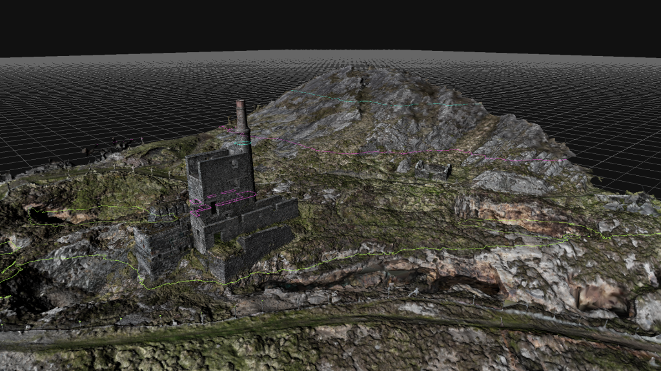Select the pink contour line on engine house
The image size is (661, 371).
click(219, 200)
